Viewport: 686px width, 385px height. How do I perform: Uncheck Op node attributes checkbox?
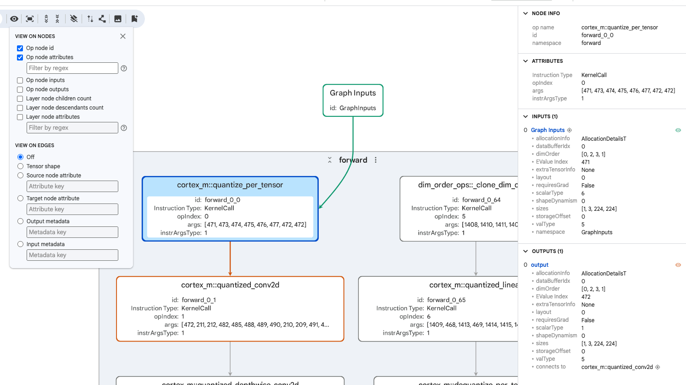(20, 57)
